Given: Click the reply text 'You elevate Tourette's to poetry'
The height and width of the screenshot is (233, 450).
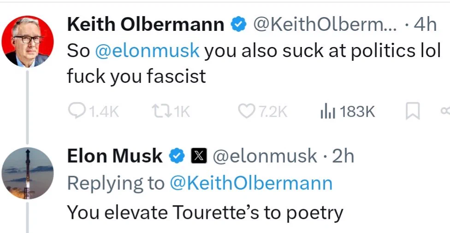Looking at the screenshot, I should (205, 213).
